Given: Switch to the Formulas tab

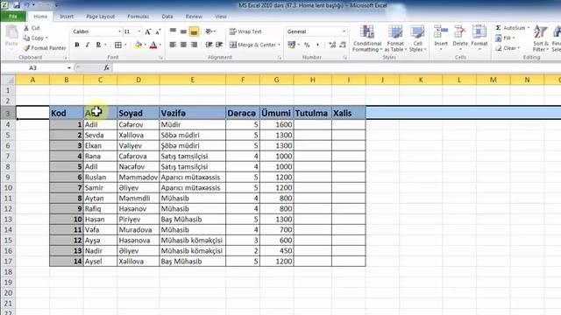Looking at the screenshot, I should tap(138, 17).
